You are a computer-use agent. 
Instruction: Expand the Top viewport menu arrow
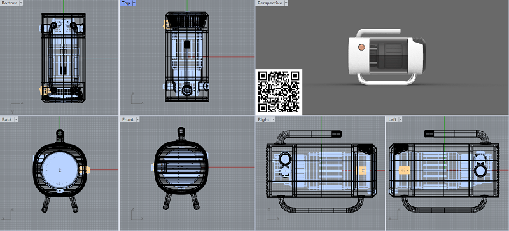coord(134,3)
